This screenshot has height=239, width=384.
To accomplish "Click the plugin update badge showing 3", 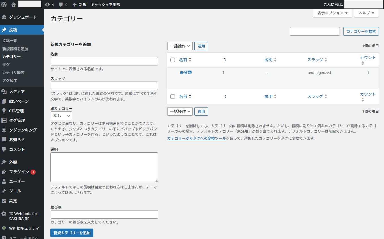I will coord(33,172).
